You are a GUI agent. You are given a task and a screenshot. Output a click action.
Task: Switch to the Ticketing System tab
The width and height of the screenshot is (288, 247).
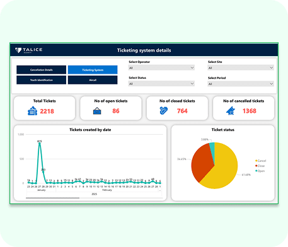(93, 70)
